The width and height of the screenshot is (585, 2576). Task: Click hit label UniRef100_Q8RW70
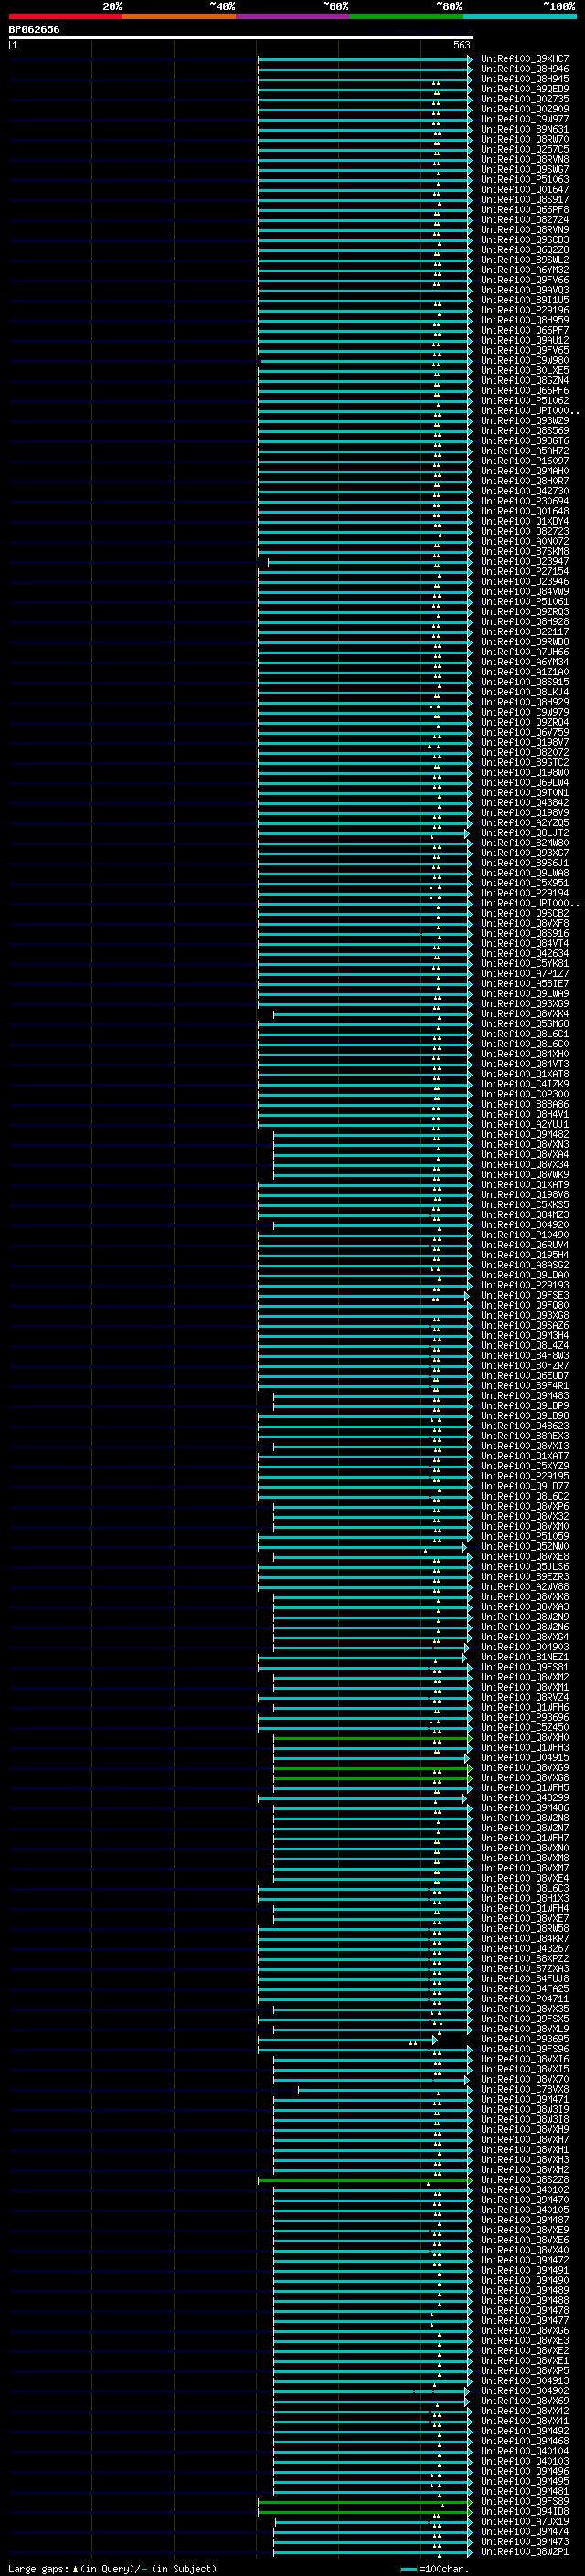point(525,139)
